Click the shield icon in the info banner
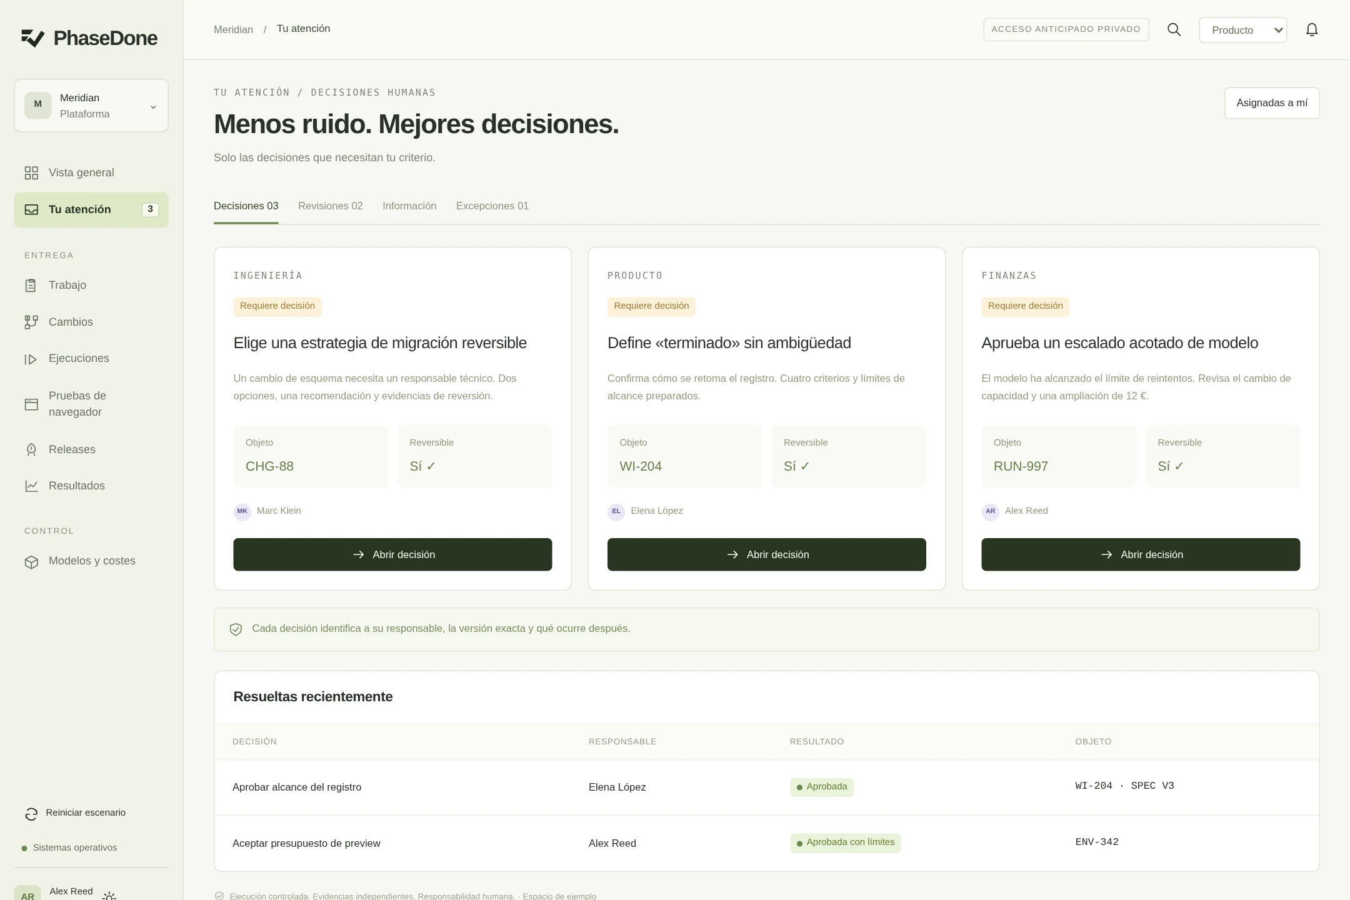 tap(236, 629)
